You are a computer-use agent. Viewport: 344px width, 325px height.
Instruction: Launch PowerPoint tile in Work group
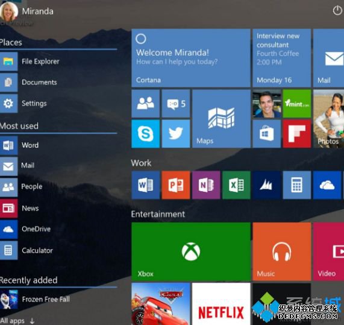(x=176, y=185)
